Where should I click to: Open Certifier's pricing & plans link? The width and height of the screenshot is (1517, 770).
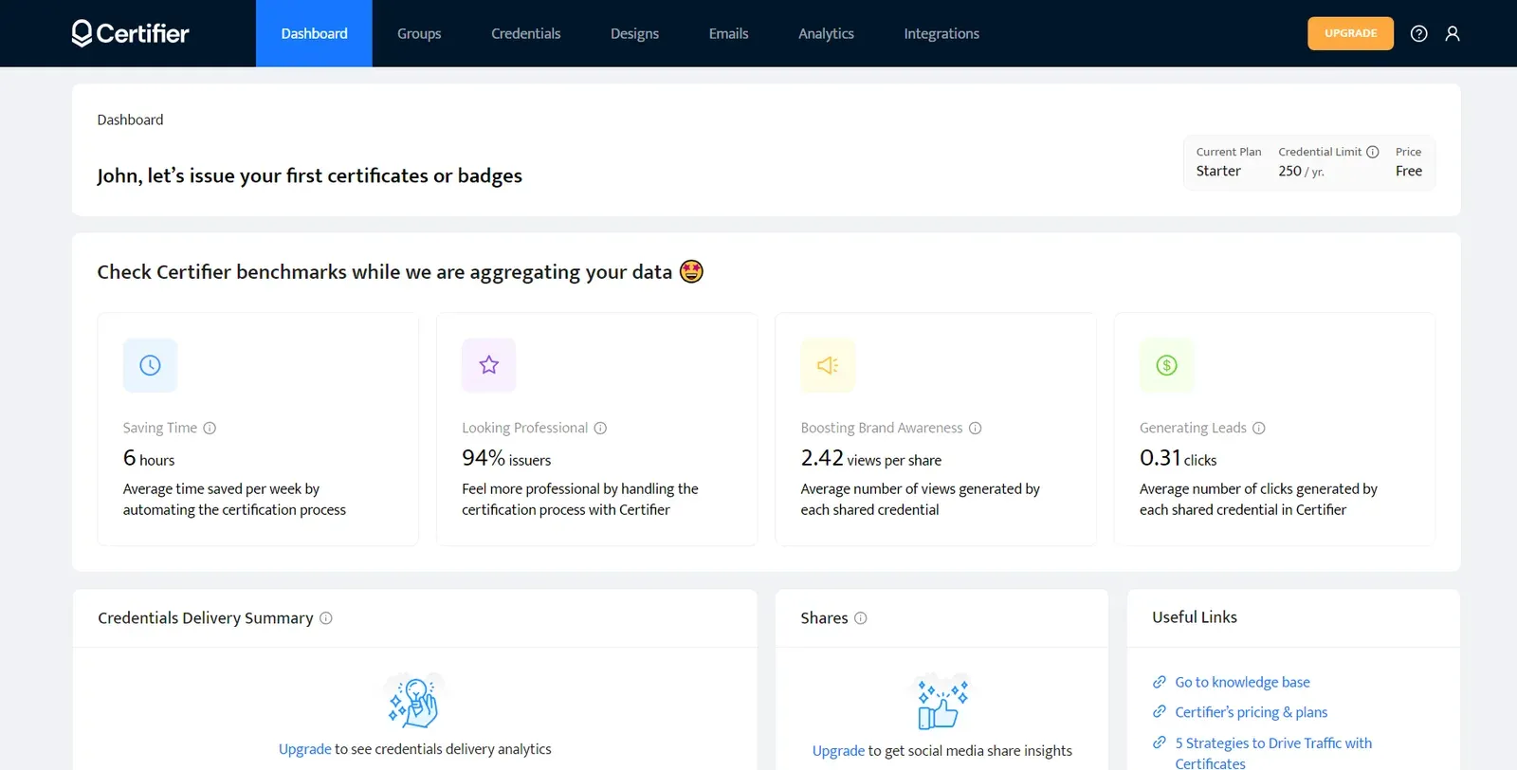tap(1251, 712)
